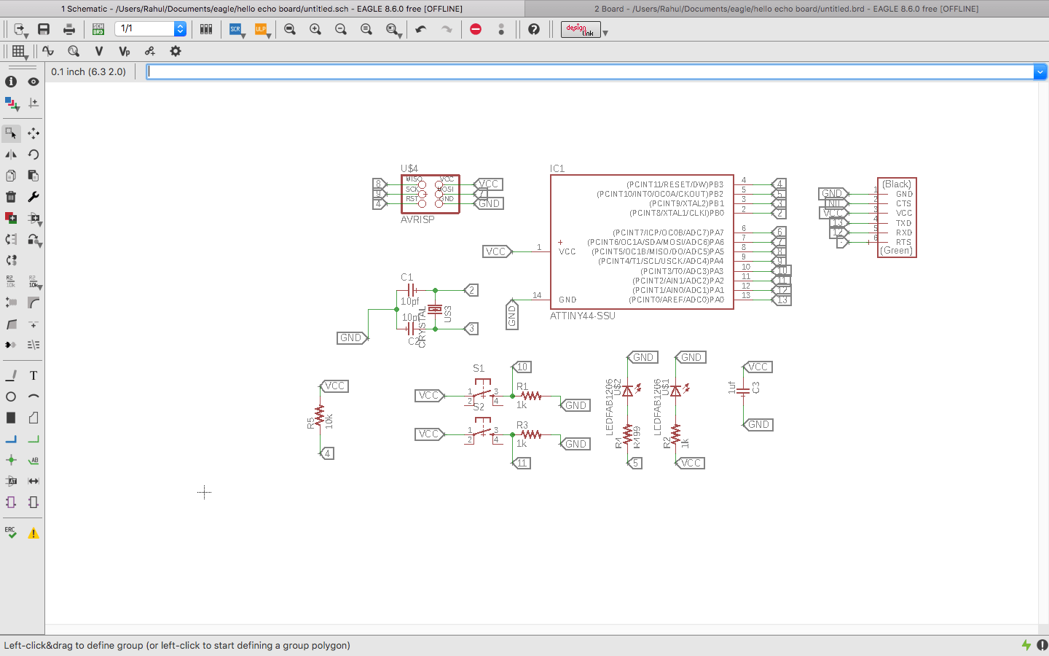
Task: Focus the command line input field
Action: tap(591, 71)
